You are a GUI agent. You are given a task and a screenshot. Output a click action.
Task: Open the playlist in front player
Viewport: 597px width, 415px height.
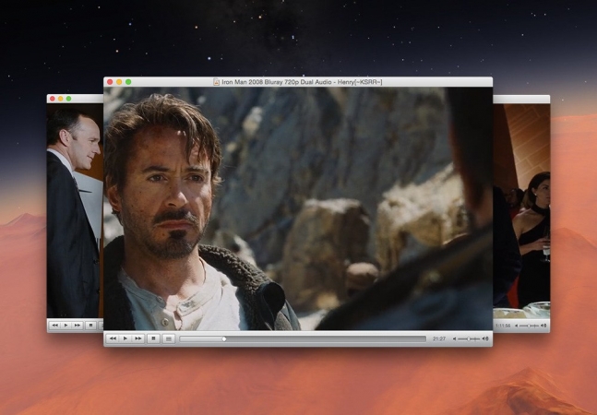point(169,338)
